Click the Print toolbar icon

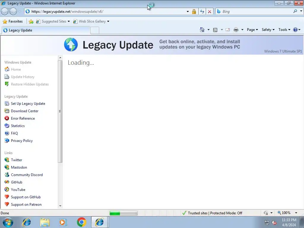(x=236, y=30)
